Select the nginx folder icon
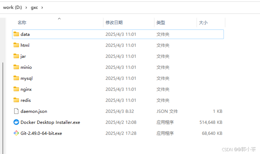The height and width of the screenshot is (154, 260). point(16,89)
